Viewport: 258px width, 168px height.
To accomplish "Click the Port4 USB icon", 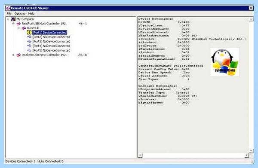I will [x=29, y=46].
